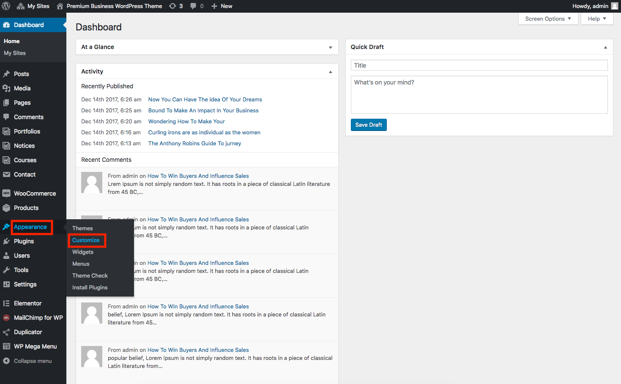Image resolution: width=621 pixels, height=384 pixels.
Task: Open My Sites under Dashboard
Action: pos(15,53)
